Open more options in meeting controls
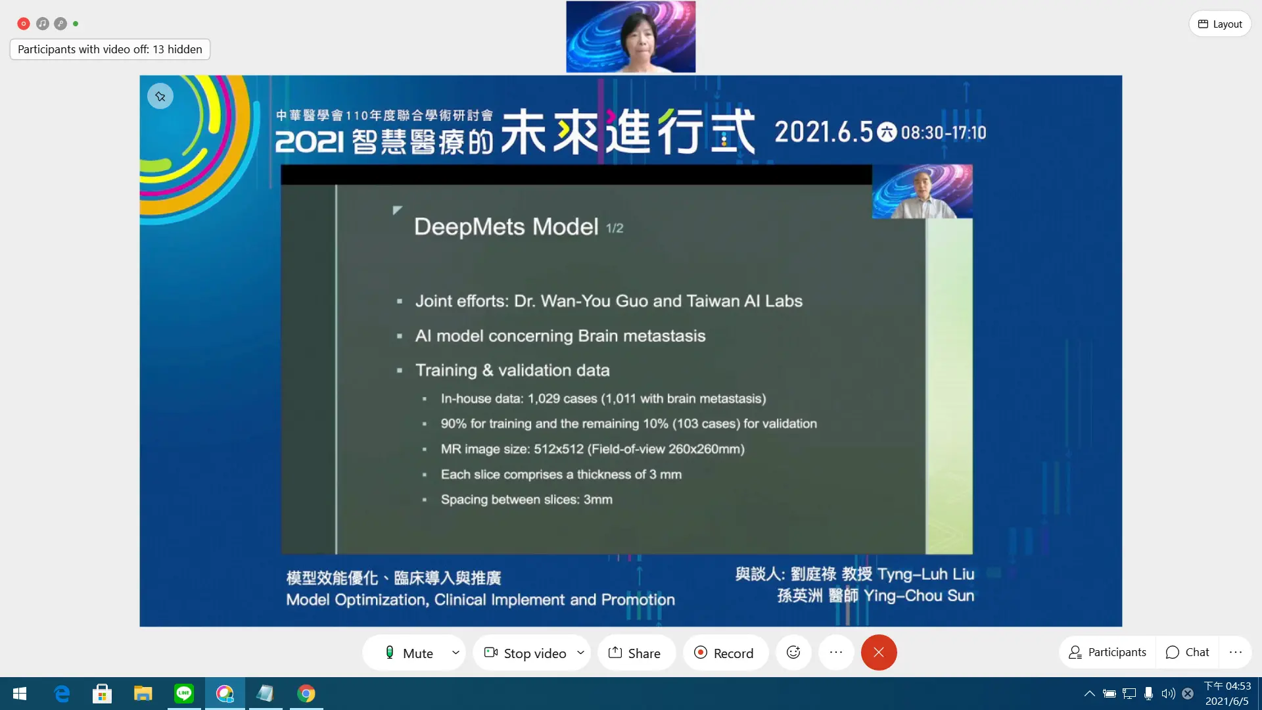The height and width of the screenshot is (710, 1262). [x=836, y=652]
